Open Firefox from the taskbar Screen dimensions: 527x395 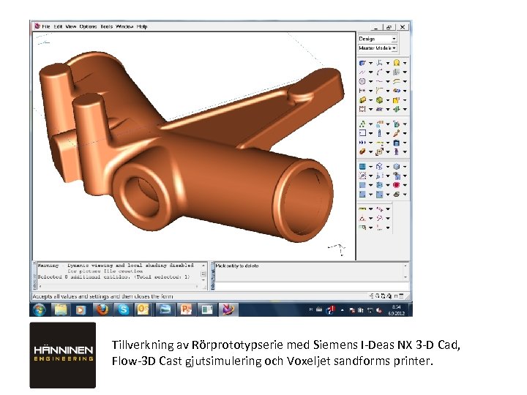102,309
